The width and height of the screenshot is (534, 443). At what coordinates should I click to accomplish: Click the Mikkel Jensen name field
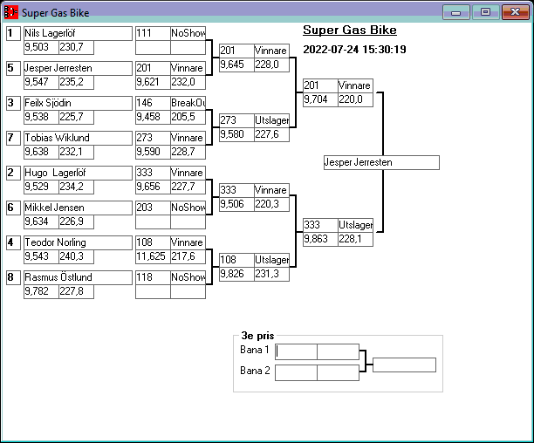[x=58, y=208]
